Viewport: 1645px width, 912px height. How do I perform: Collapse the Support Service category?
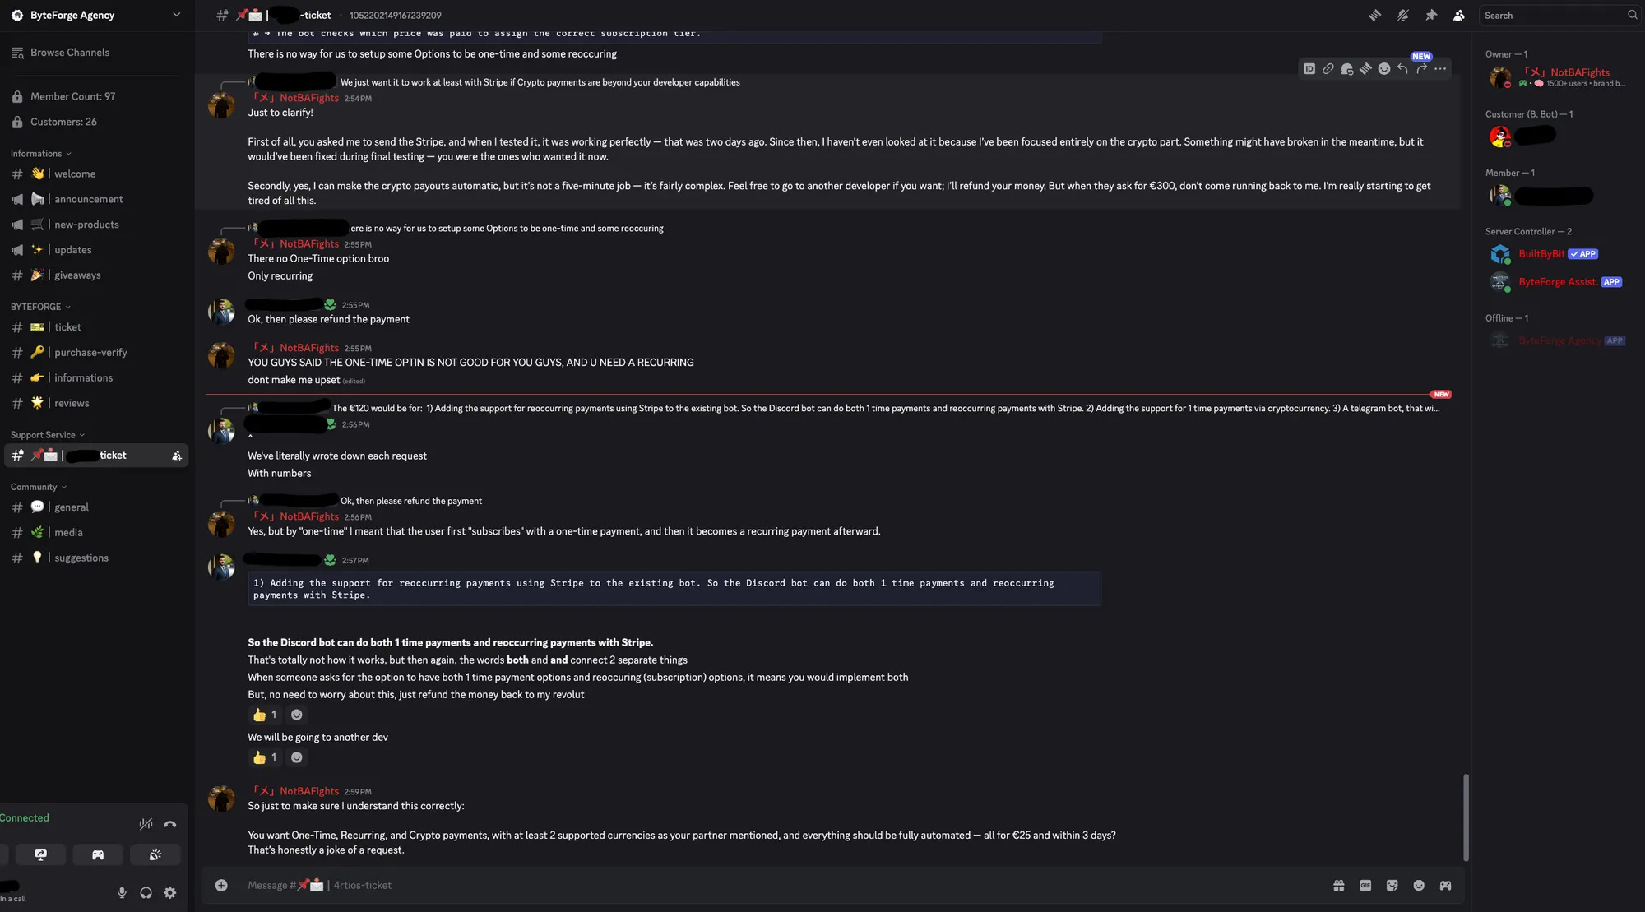(x=47, y=435)
